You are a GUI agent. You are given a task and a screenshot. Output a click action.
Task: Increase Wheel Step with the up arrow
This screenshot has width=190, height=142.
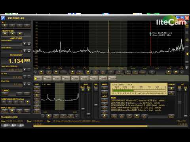coord(29,84)
